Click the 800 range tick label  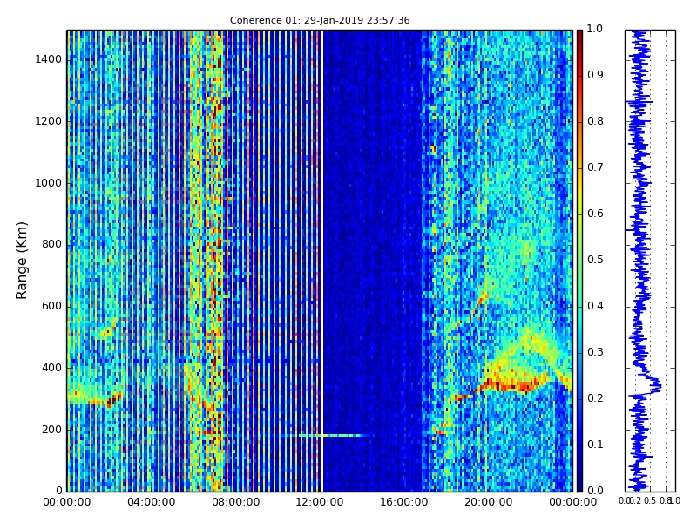pyautogui.click(x=51, y=245)
